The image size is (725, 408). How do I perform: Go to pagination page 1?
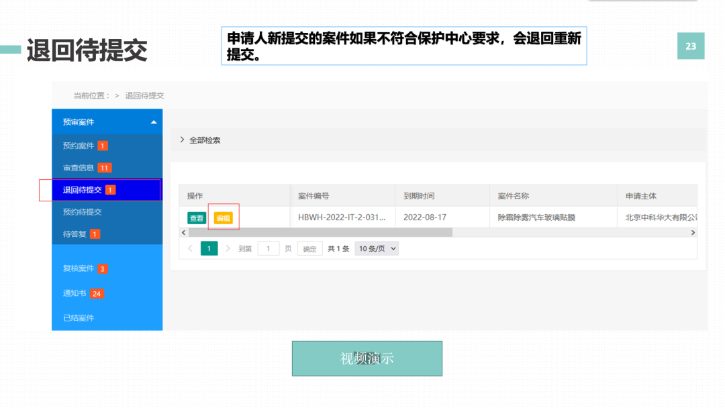209,248
